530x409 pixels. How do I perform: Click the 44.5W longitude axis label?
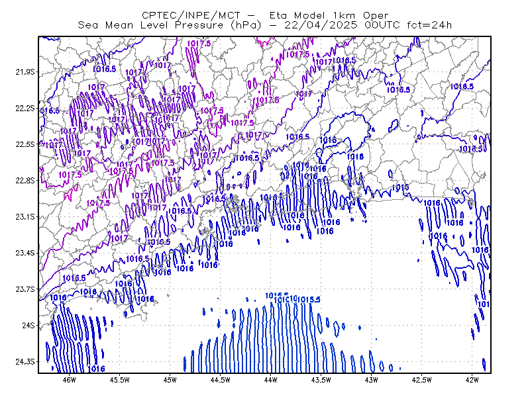pos(221,380)
